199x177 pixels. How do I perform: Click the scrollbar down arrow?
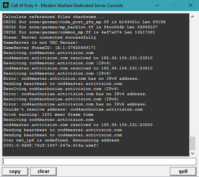coord(192,153)
